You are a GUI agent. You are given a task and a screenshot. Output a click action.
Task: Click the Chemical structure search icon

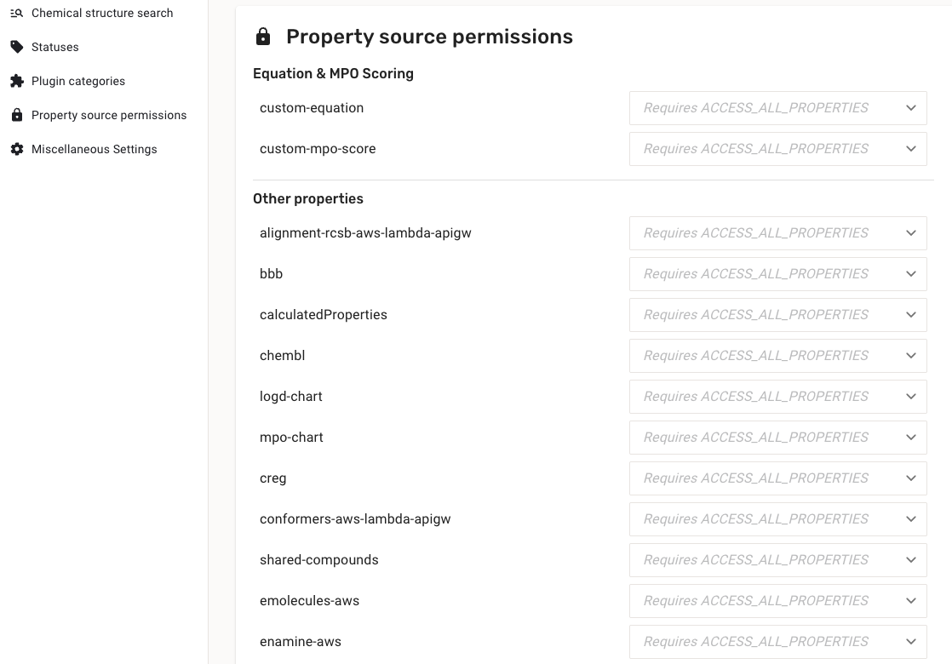(x=17, y=13)
